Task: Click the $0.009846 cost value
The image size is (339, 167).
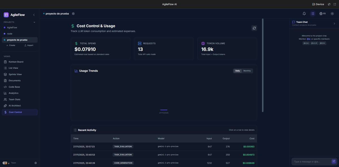Action: (x=249, y=163)
